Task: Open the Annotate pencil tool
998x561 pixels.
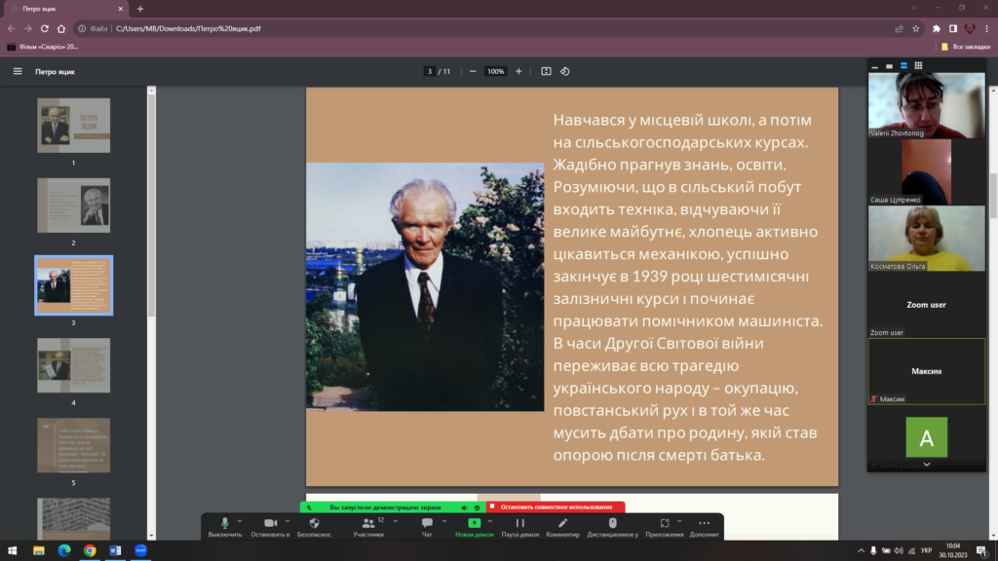Action: coord(562,524)
